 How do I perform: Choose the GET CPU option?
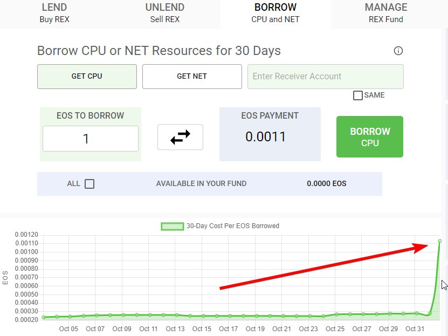click(x=87, y=77)
